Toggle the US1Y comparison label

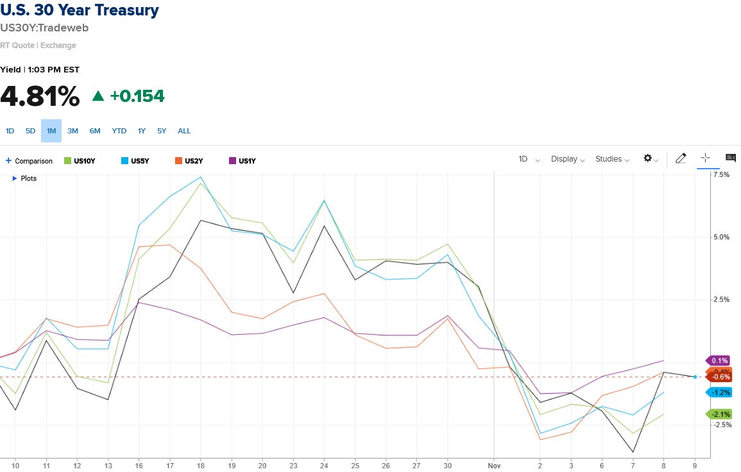[247, 161]
